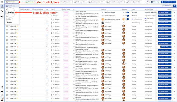Viewport: 177px width, 102px height.
Task: Select the checkbox for work order 6391232
Action: 7,64
